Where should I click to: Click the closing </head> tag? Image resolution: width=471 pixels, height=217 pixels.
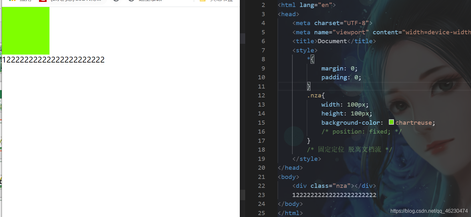point(290,168)
